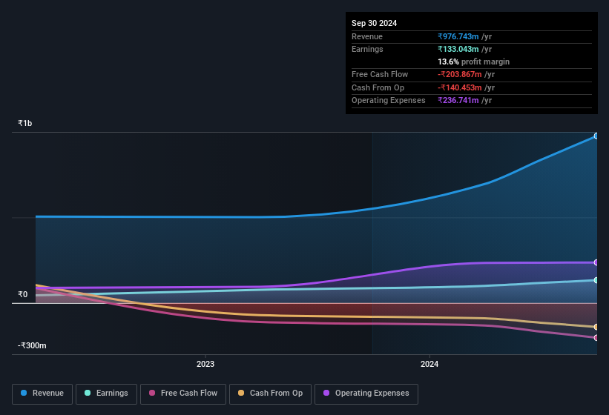Click the tooltip Operating Expenses label
This screenshot has width=609, height=415.
[389, 100]
